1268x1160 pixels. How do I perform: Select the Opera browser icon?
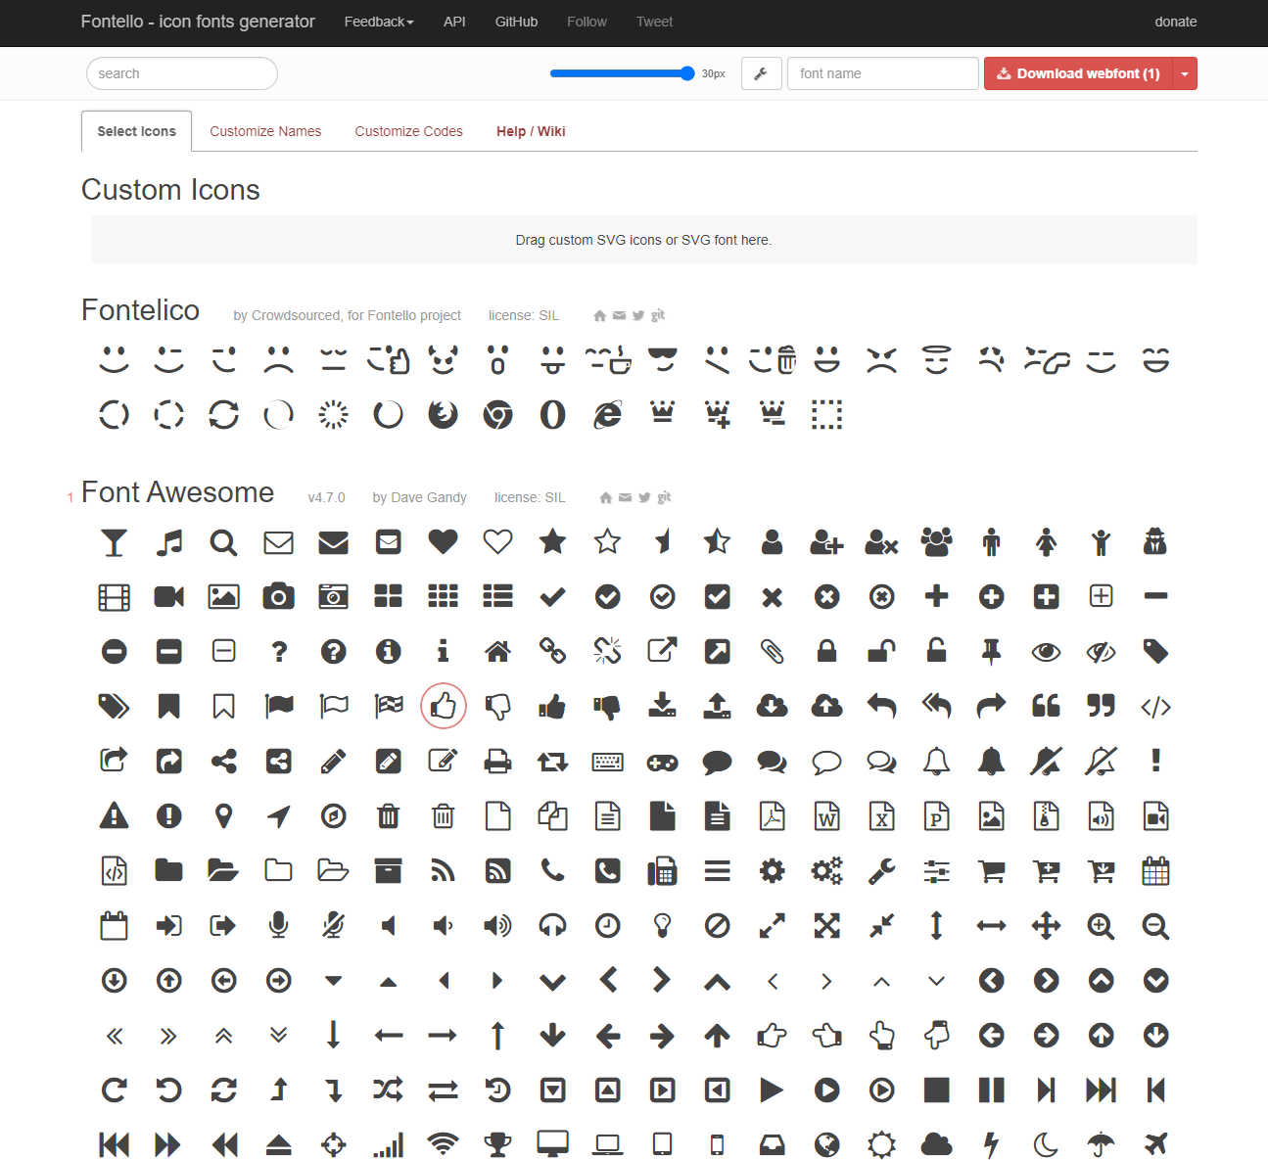(x=553, y=414)
